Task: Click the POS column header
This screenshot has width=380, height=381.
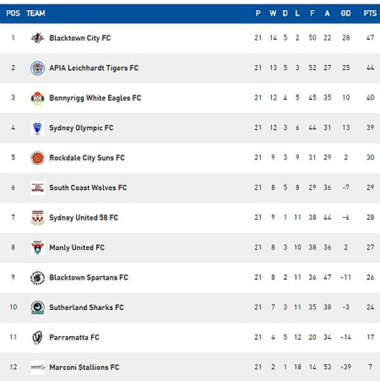Action: pyautogui.click(x=13, y=13)
